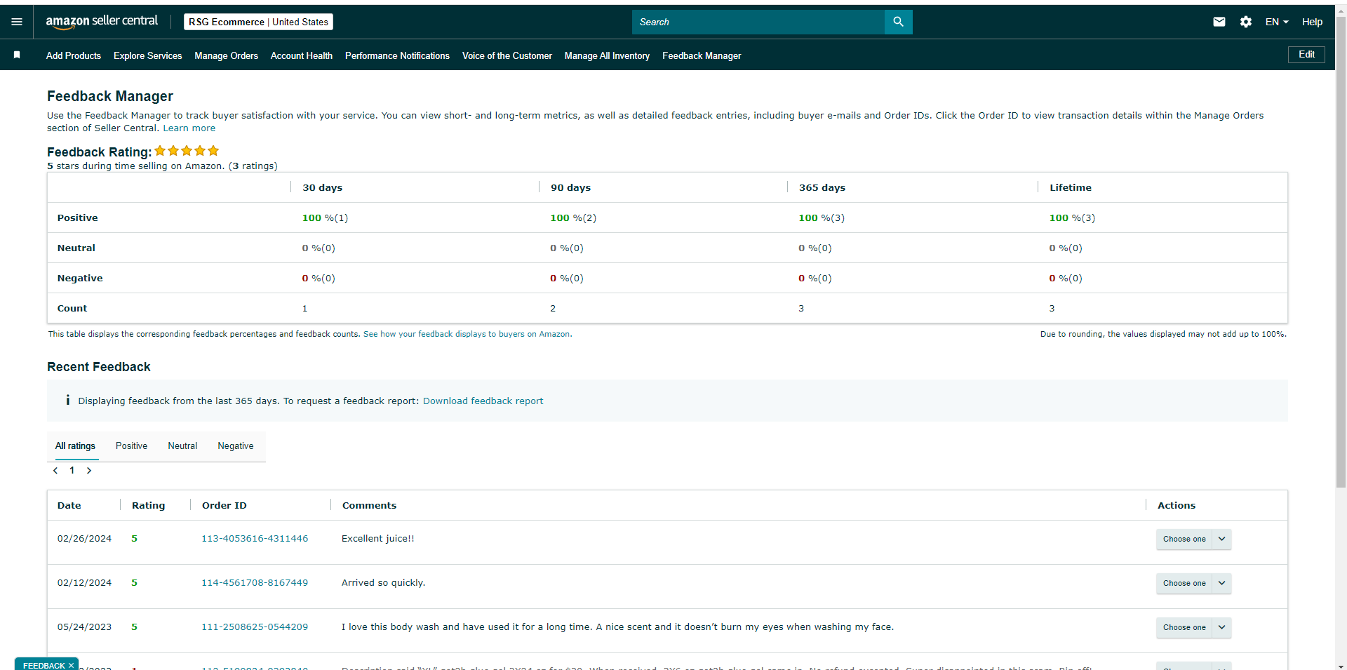Expand Choose one action for 02/26/2024 feedback

click(x=1193, y=539)
